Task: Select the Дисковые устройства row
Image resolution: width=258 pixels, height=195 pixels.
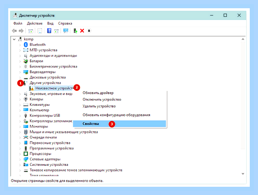Action: (x=47, y=77)
